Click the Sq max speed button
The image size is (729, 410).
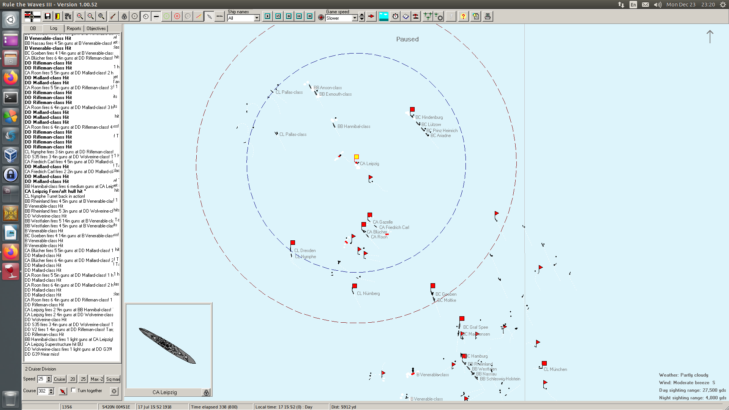113,379
